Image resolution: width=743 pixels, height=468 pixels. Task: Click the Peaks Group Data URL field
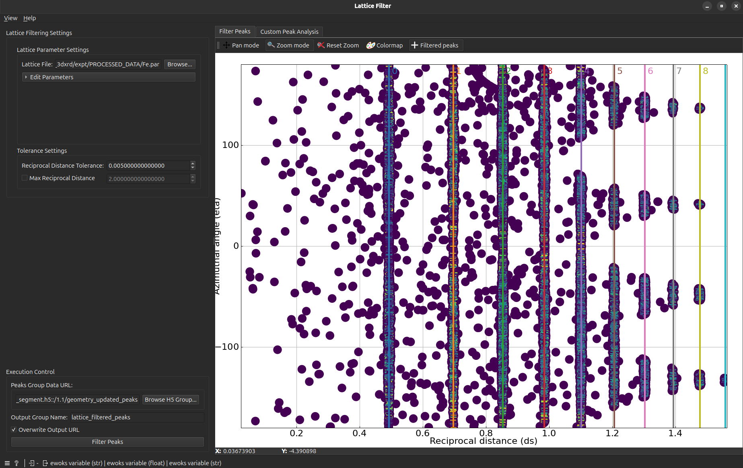[x=77, y=400]
